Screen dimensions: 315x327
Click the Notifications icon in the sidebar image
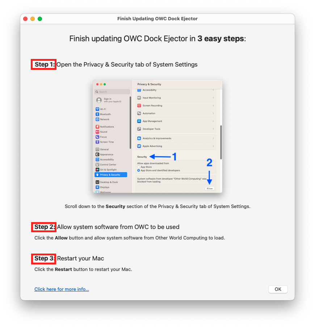pyautogui.click(x=97, y=127)
